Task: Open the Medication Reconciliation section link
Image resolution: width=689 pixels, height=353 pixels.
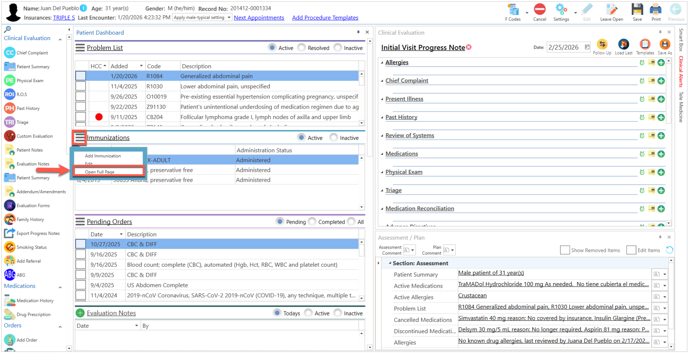Action: point(420,208)
